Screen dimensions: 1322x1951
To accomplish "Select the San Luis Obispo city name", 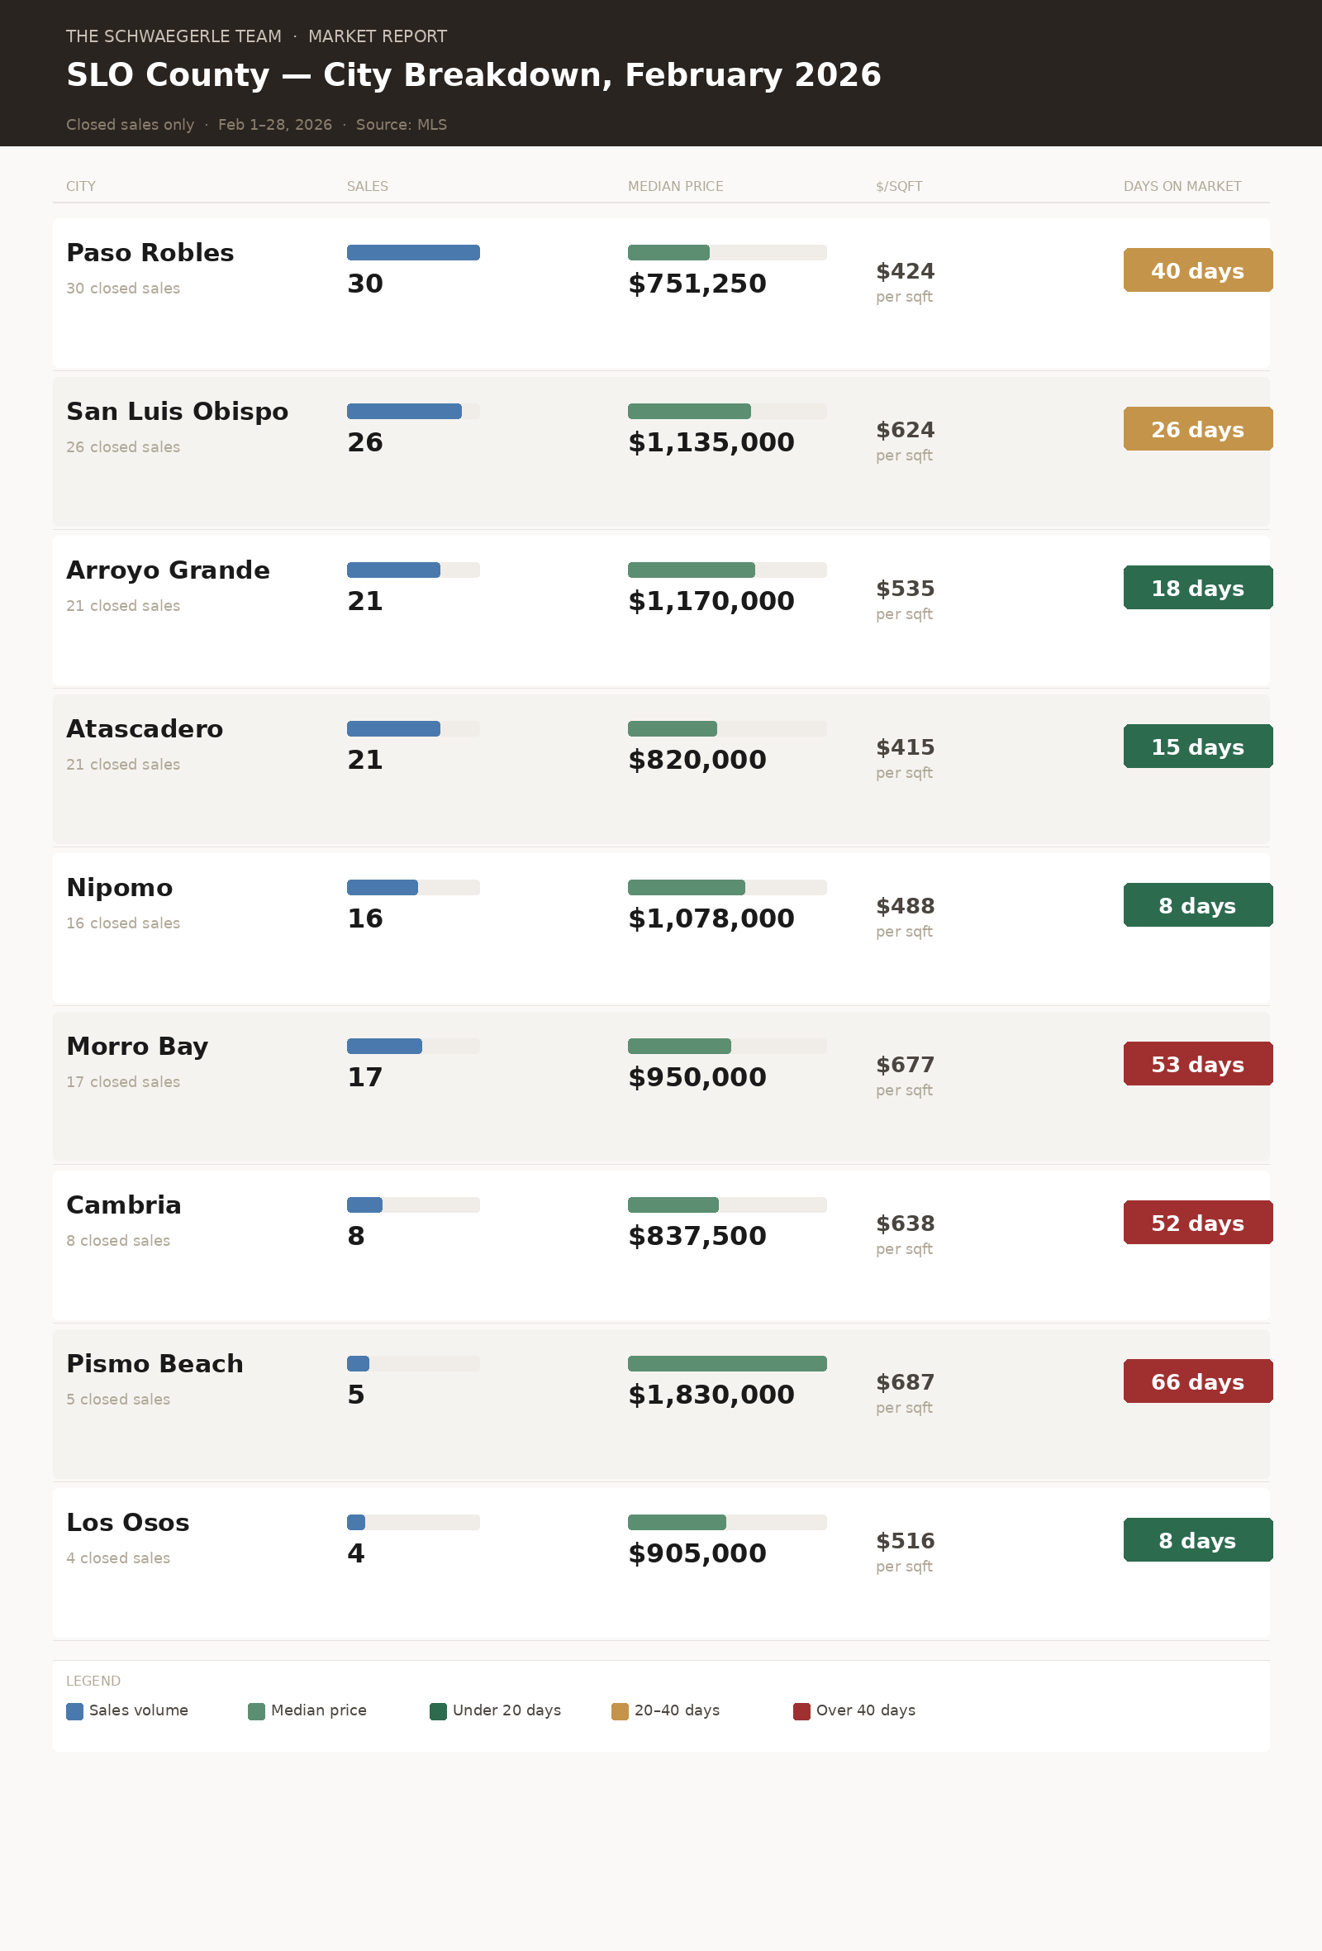I will coord(177,412).
